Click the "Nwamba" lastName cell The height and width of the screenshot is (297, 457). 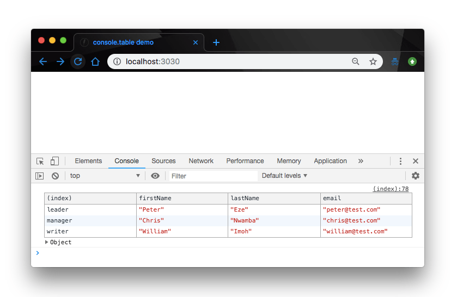coord(275,221)
